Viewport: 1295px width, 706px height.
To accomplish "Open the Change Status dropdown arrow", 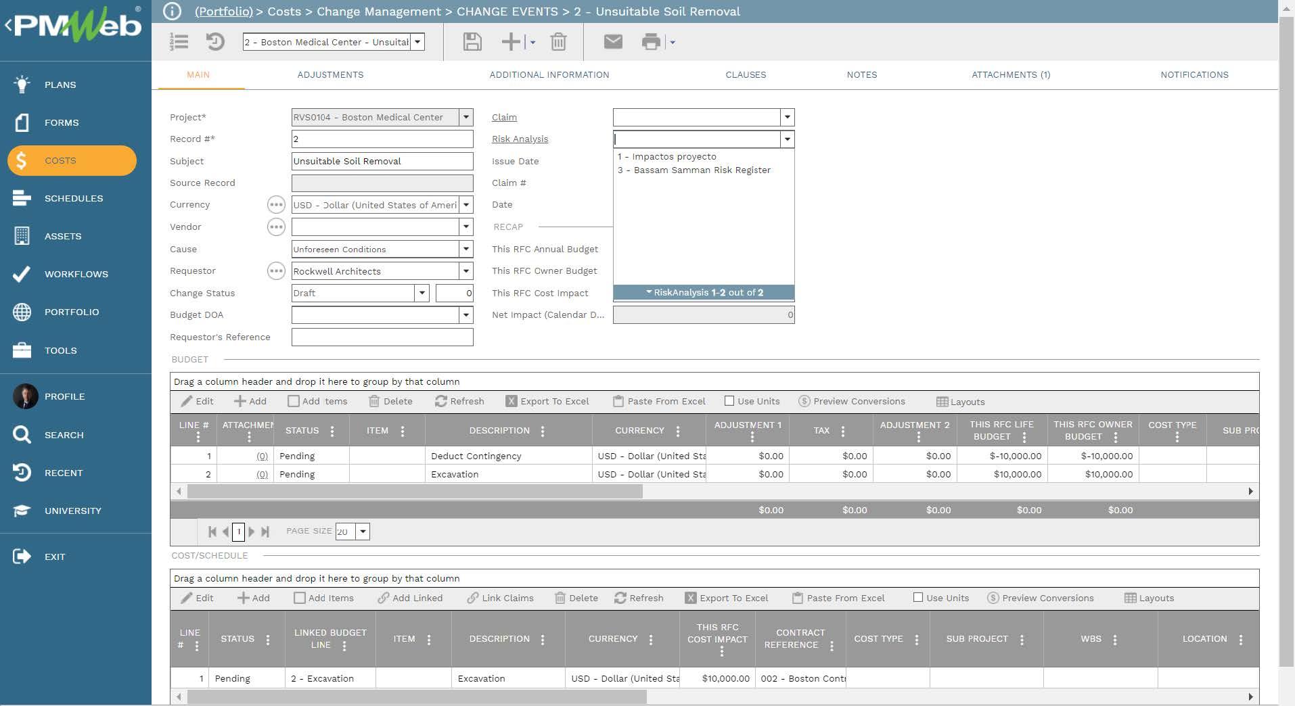I will (x=422, y=293).
